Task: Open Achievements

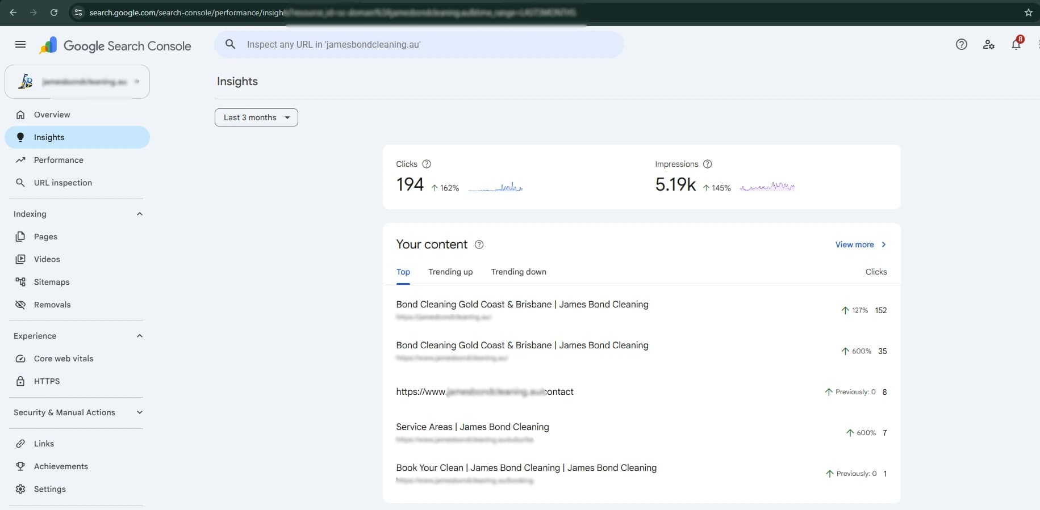Action: click(77, 466)
